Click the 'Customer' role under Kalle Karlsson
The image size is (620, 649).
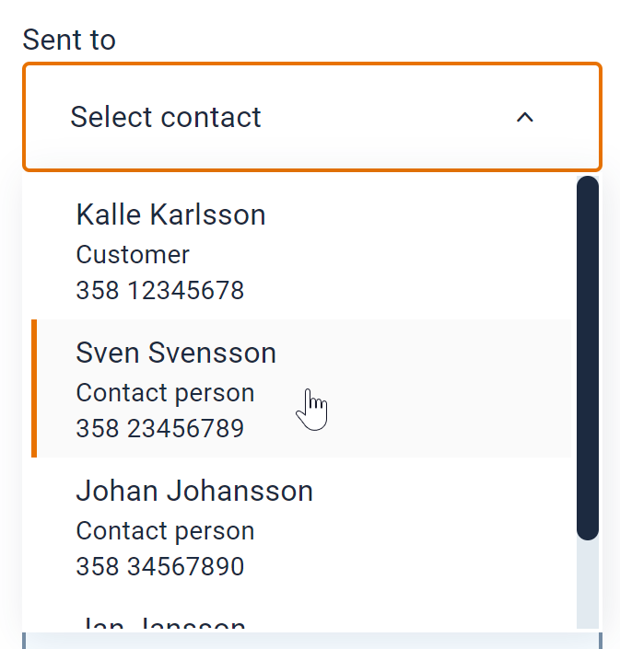133,254
